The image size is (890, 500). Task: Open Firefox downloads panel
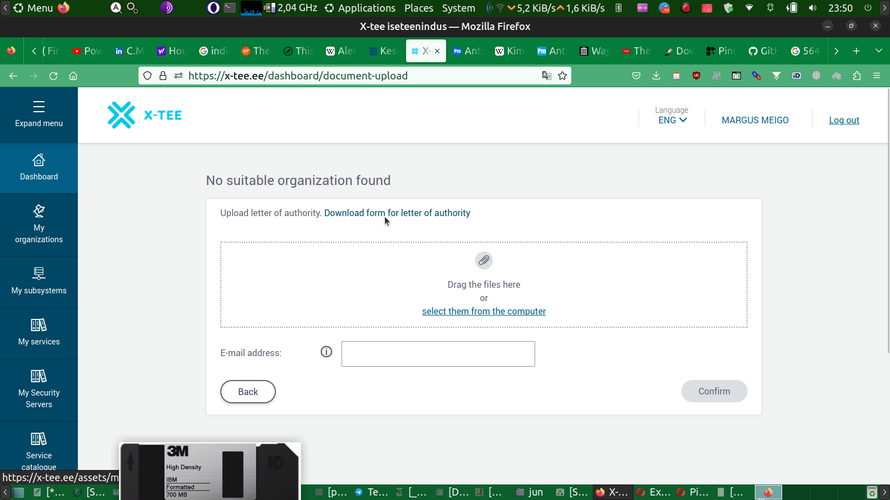[656, 76]
